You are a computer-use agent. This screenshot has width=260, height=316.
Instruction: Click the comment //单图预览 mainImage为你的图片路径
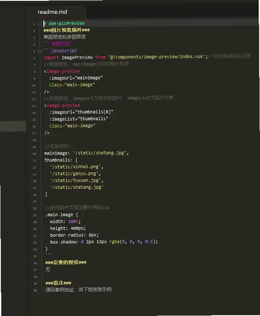click(86, 64)
